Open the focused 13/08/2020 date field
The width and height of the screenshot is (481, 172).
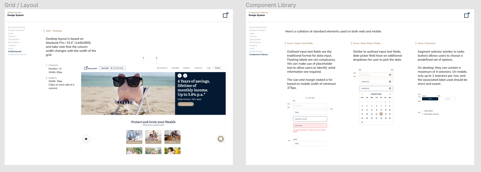click(x=376, y=89)
